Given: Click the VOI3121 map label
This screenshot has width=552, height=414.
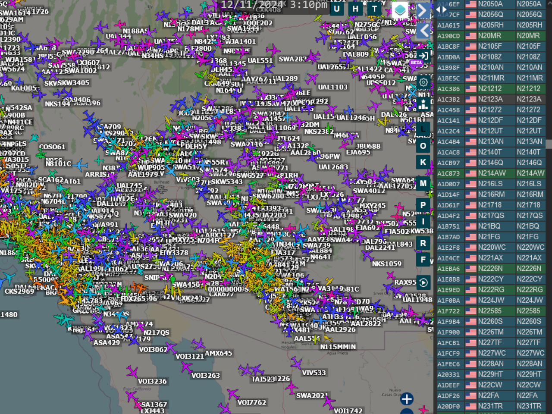Looking at the screenshot, I should pyautogui.click(x=190, y=356).
